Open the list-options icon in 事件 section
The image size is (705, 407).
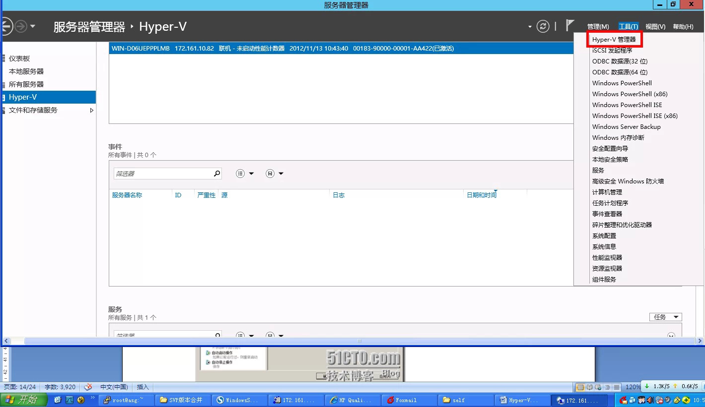tap(241, 174)
